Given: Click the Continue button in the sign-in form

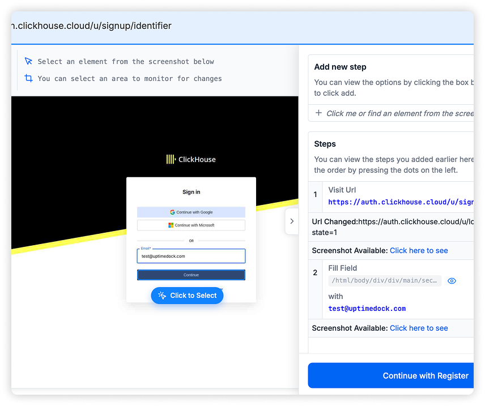Looking at the screenshot, I should [x=191, y=275].
